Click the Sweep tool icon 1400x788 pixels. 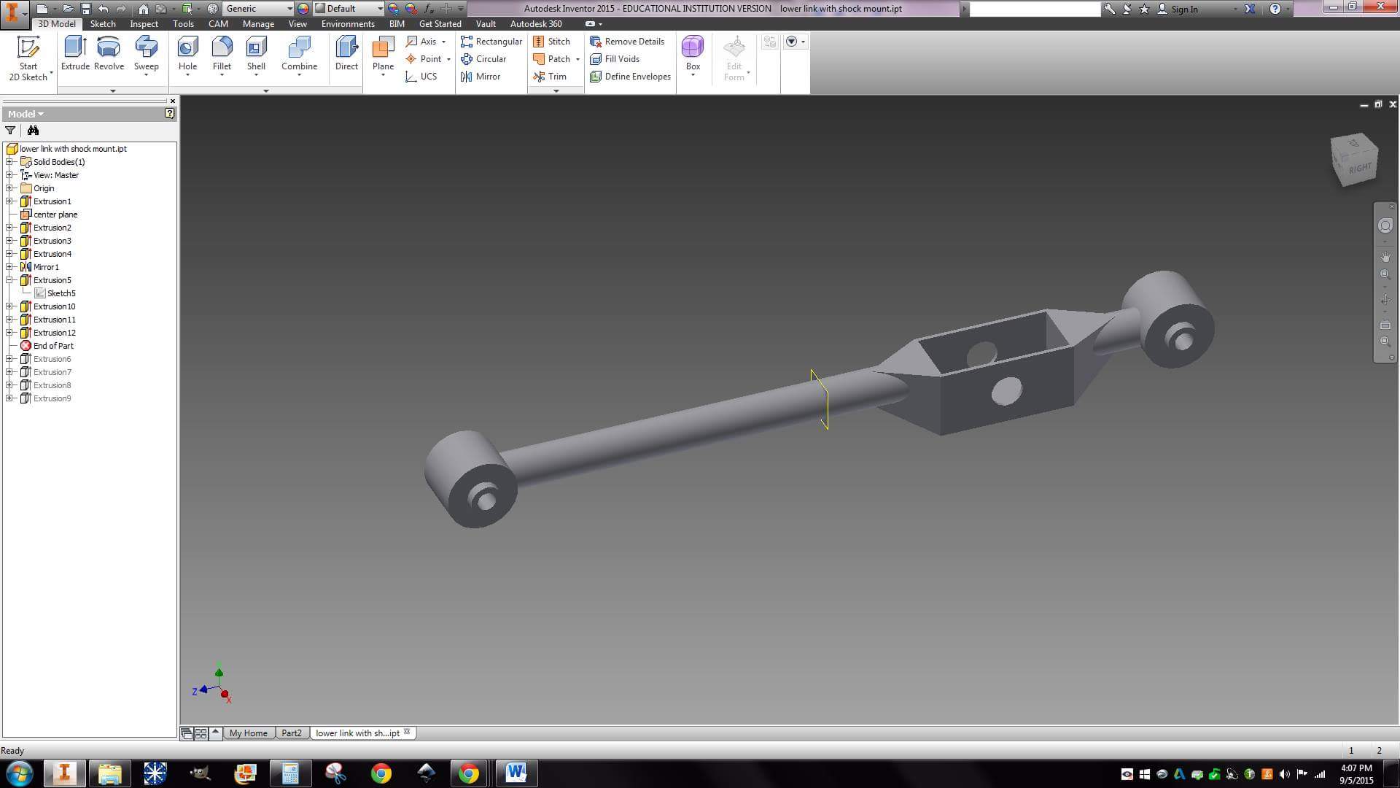pos(146,47)
